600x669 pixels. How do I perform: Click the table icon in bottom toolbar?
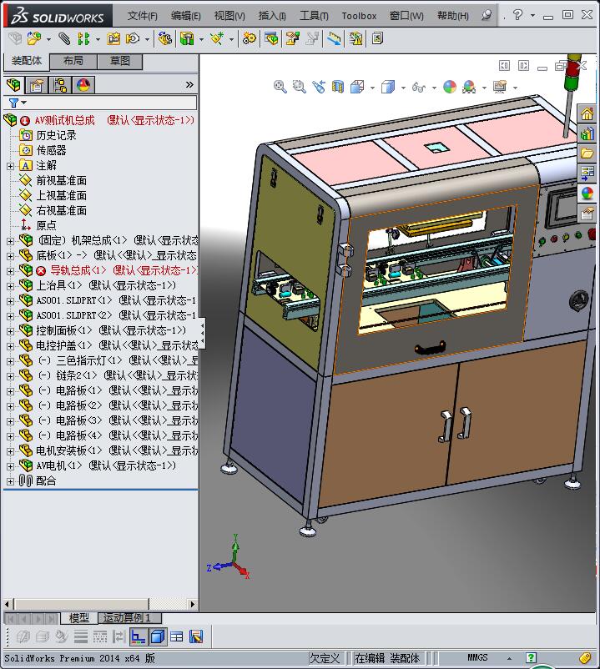pos(177,636)
